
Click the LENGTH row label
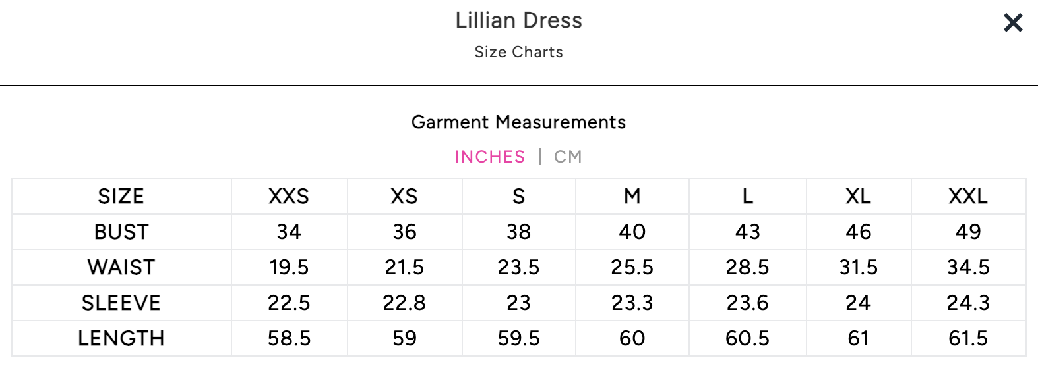tap(121, 338)
